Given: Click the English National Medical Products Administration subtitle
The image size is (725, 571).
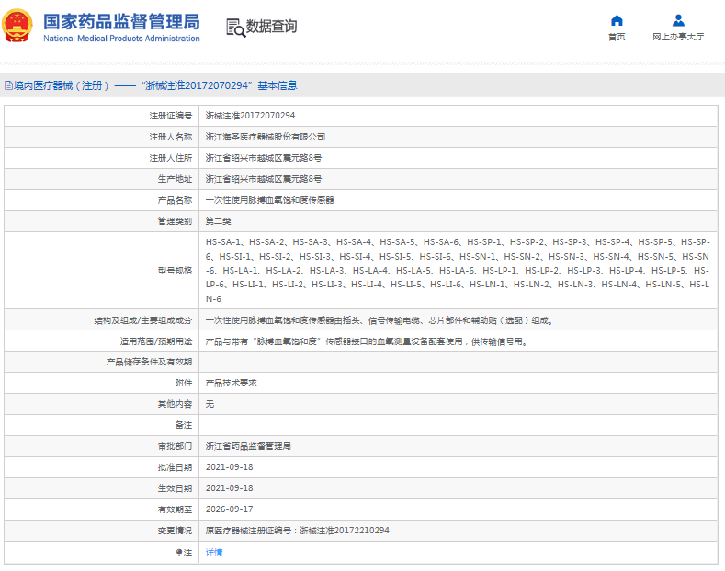Looking at the screenshot, I should [x=120, y=39].
